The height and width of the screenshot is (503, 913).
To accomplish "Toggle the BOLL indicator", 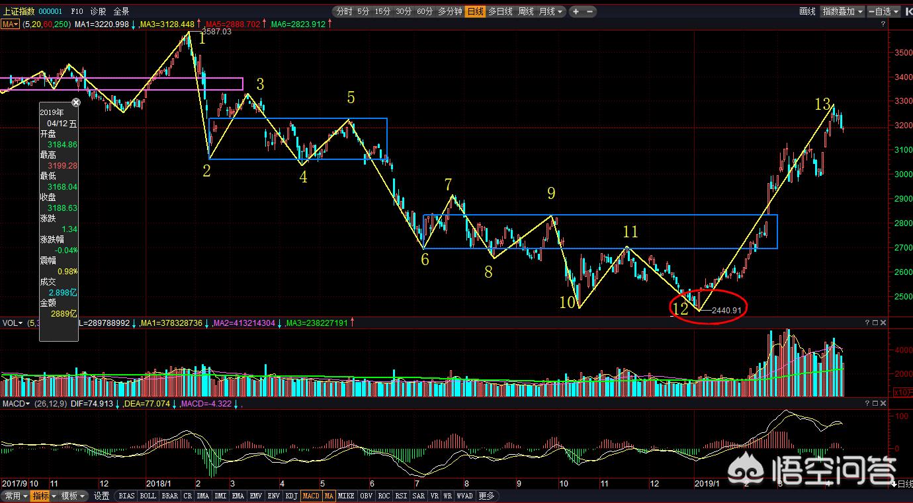I will pyautogui.click(x=148, y=496).
